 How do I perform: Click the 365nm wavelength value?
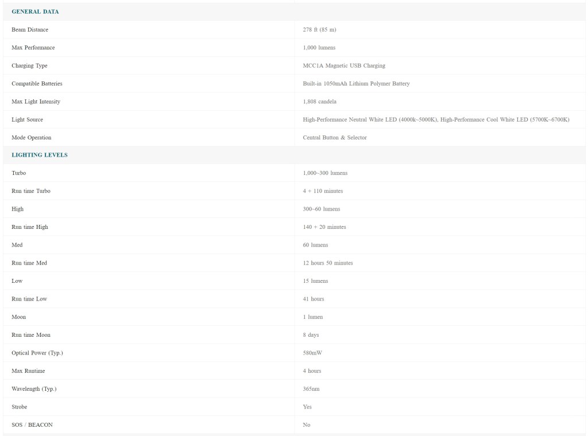(x=311, y=389)
